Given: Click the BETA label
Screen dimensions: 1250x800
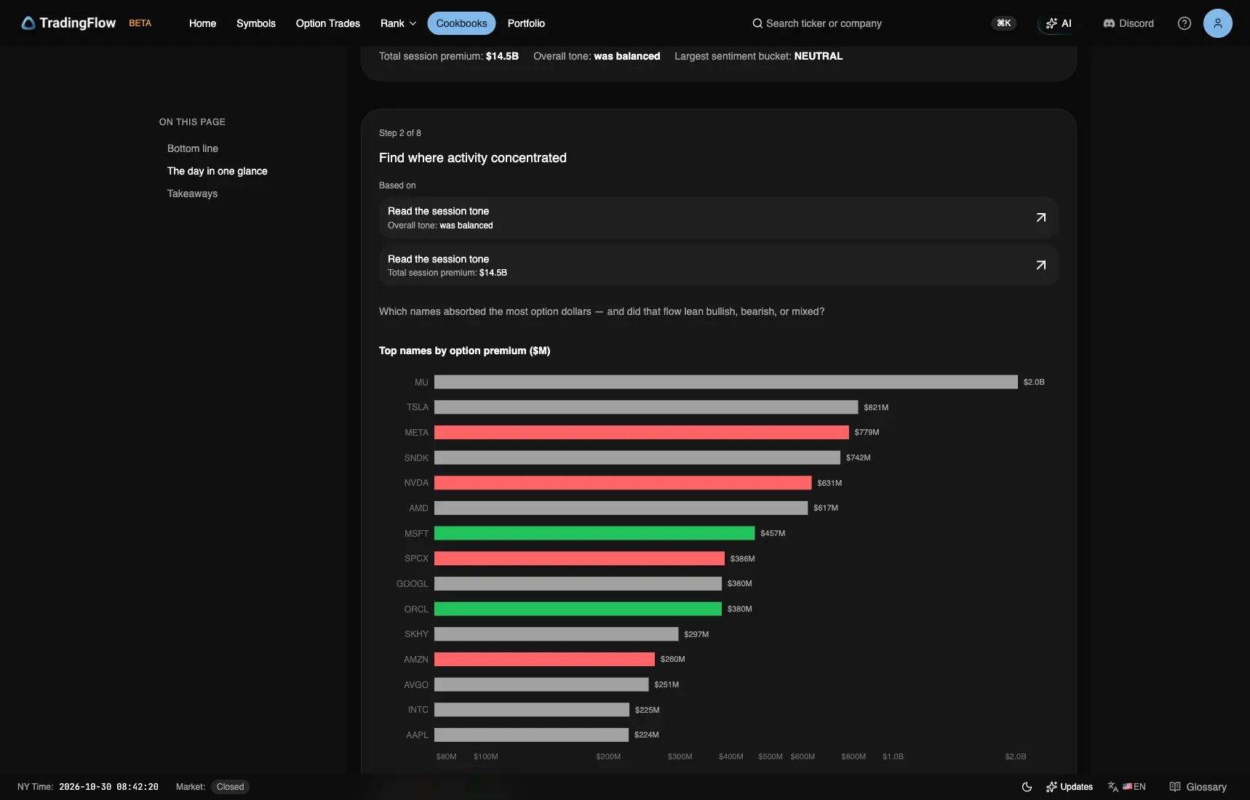Looking at the screenshot, I should pos(140,23).
